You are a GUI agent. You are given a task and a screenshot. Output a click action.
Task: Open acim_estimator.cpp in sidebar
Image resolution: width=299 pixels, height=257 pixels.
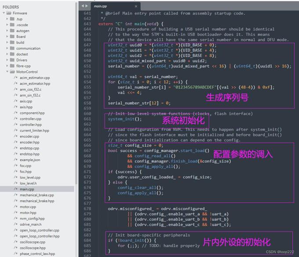tap(35, 77)
